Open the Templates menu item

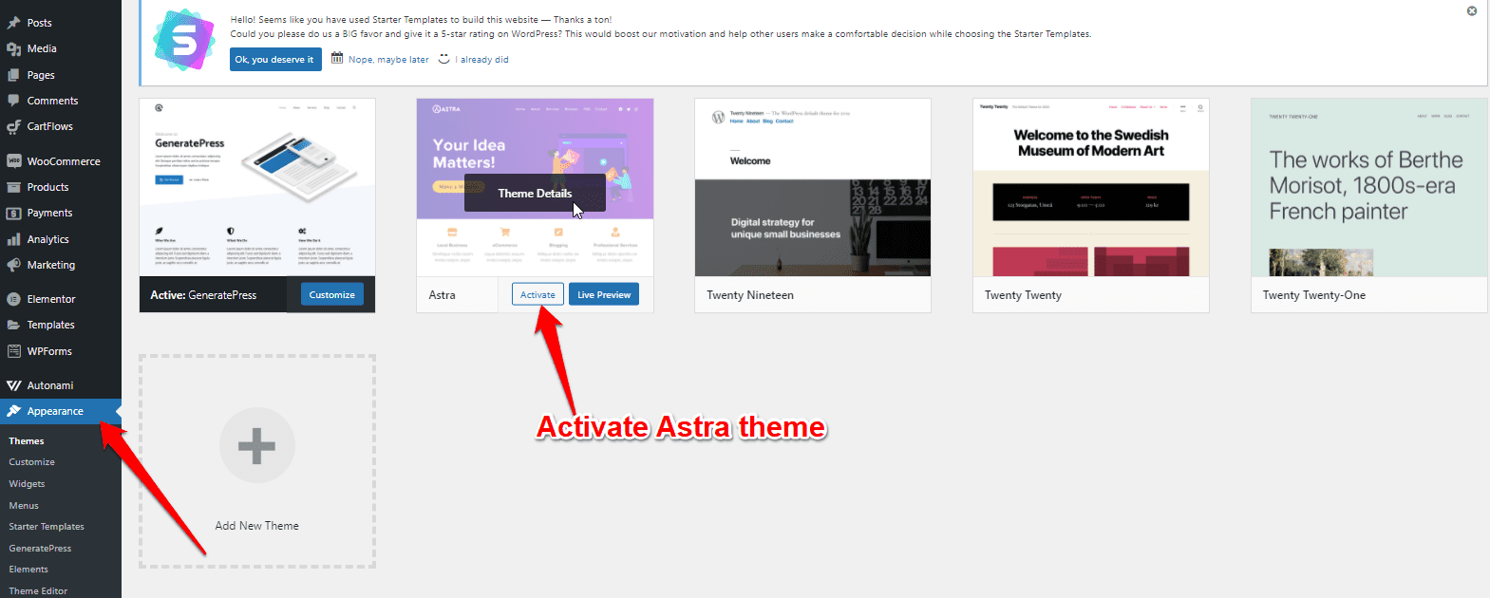pyautogui.click(x=50, y=325)
